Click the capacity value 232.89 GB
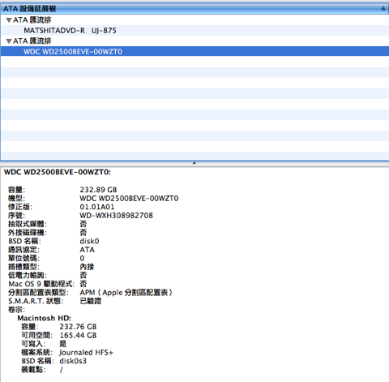The image size is (389, 382). (98, 190)
